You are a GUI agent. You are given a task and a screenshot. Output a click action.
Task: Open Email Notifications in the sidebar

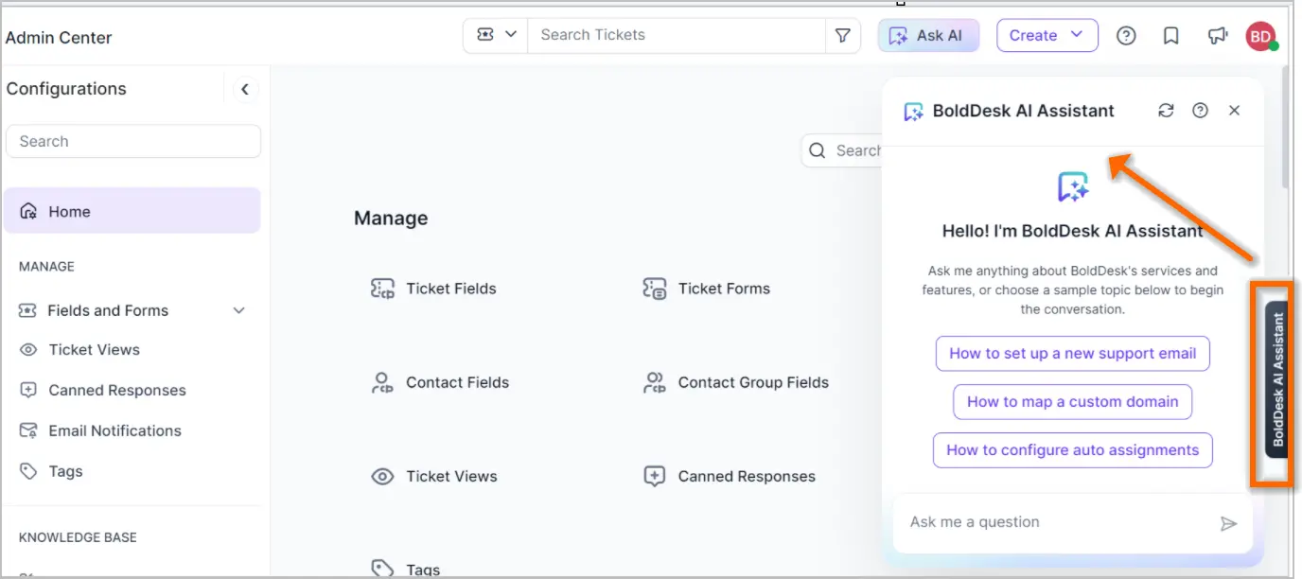115,430
